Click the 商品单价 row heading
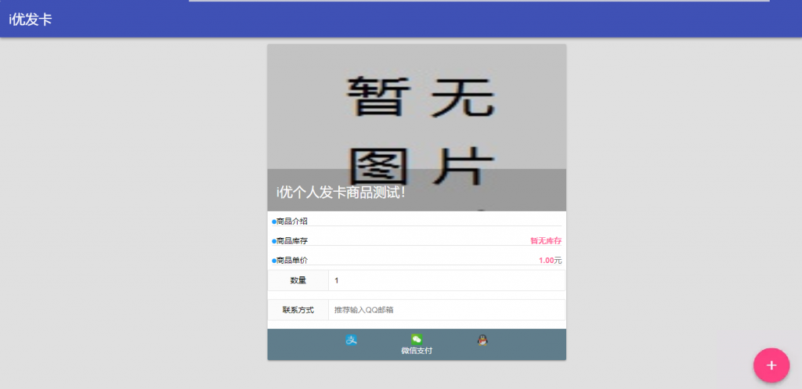Screen dimensions: 802x389 click(x=292, y=261)
